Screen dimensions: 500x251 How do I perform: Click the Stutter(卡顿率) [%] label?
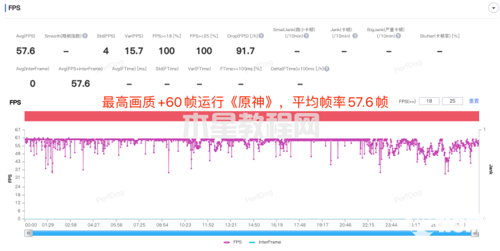[440, 36]
